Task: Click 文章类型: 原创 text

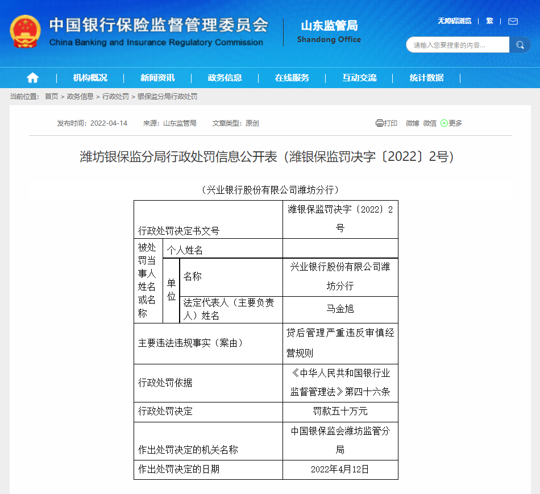Action: (x=235, y=123)
